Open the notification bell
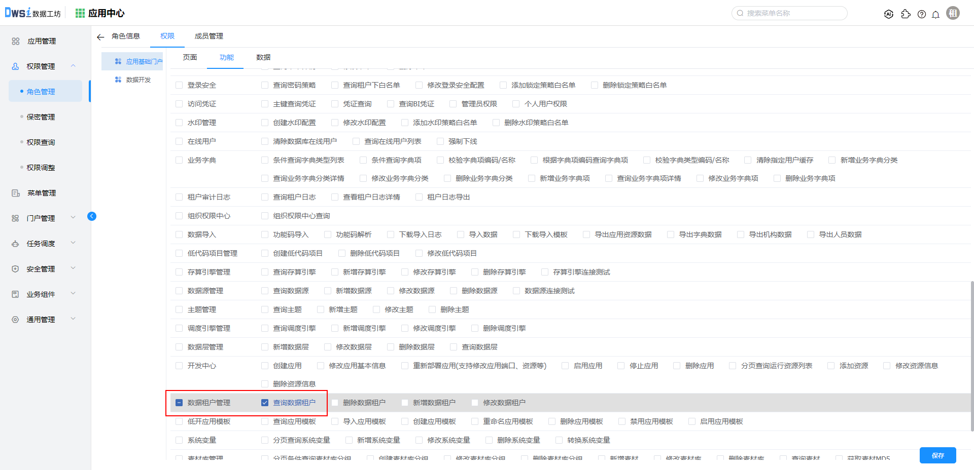The width and height of the screenshot is (974, 470). (x=935, y=14)
